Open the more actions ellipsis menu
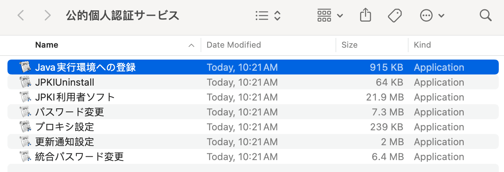The image size is (504, 172). tap(432, 16)
